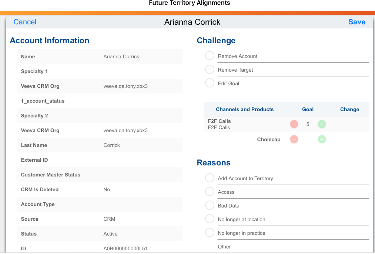
Task: Click the Goal column header
Action: click(x=308, y=109)
